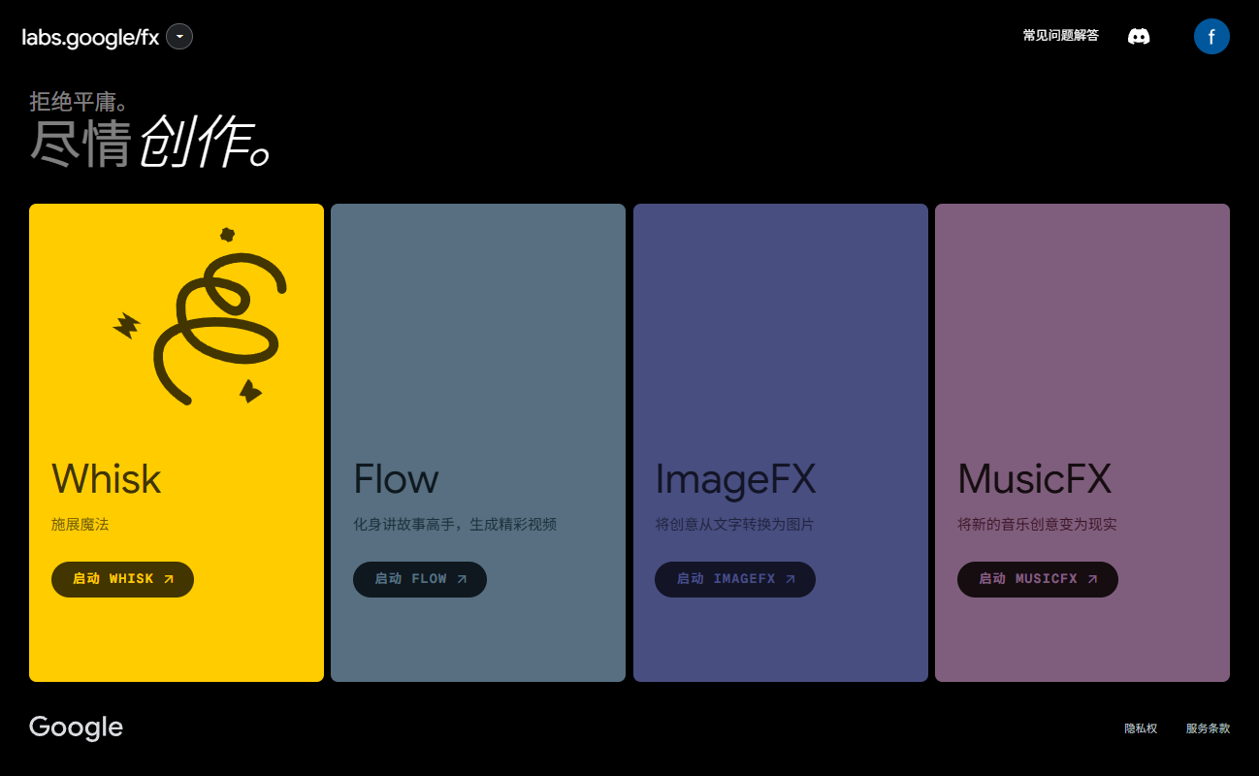Launch MusicFX with 启动 MUSICFX button
Screen dimensions: 1259x776
pos(1038,579)
